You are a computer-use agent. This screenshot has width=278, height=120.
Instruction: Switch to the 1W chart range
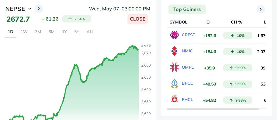(x=24, y=32)
